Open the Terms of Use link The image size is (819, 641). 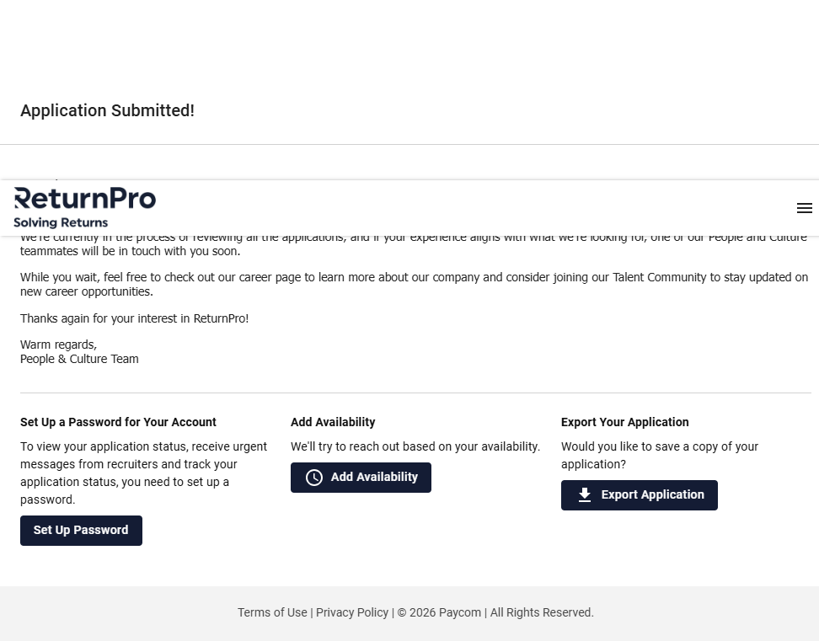[x=272, y=612]
